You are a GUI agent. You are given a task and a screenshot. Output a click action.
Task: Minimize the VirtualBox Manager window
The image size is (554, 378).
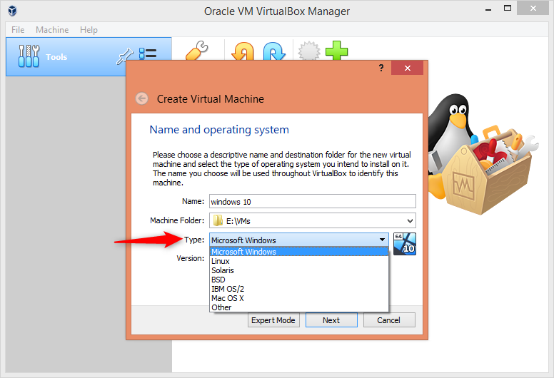pyautogui.click(x=488, y=9)
